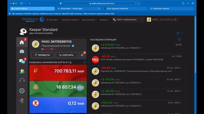
Task: Reload page using address bar reload icon
Action: [139, 3]
